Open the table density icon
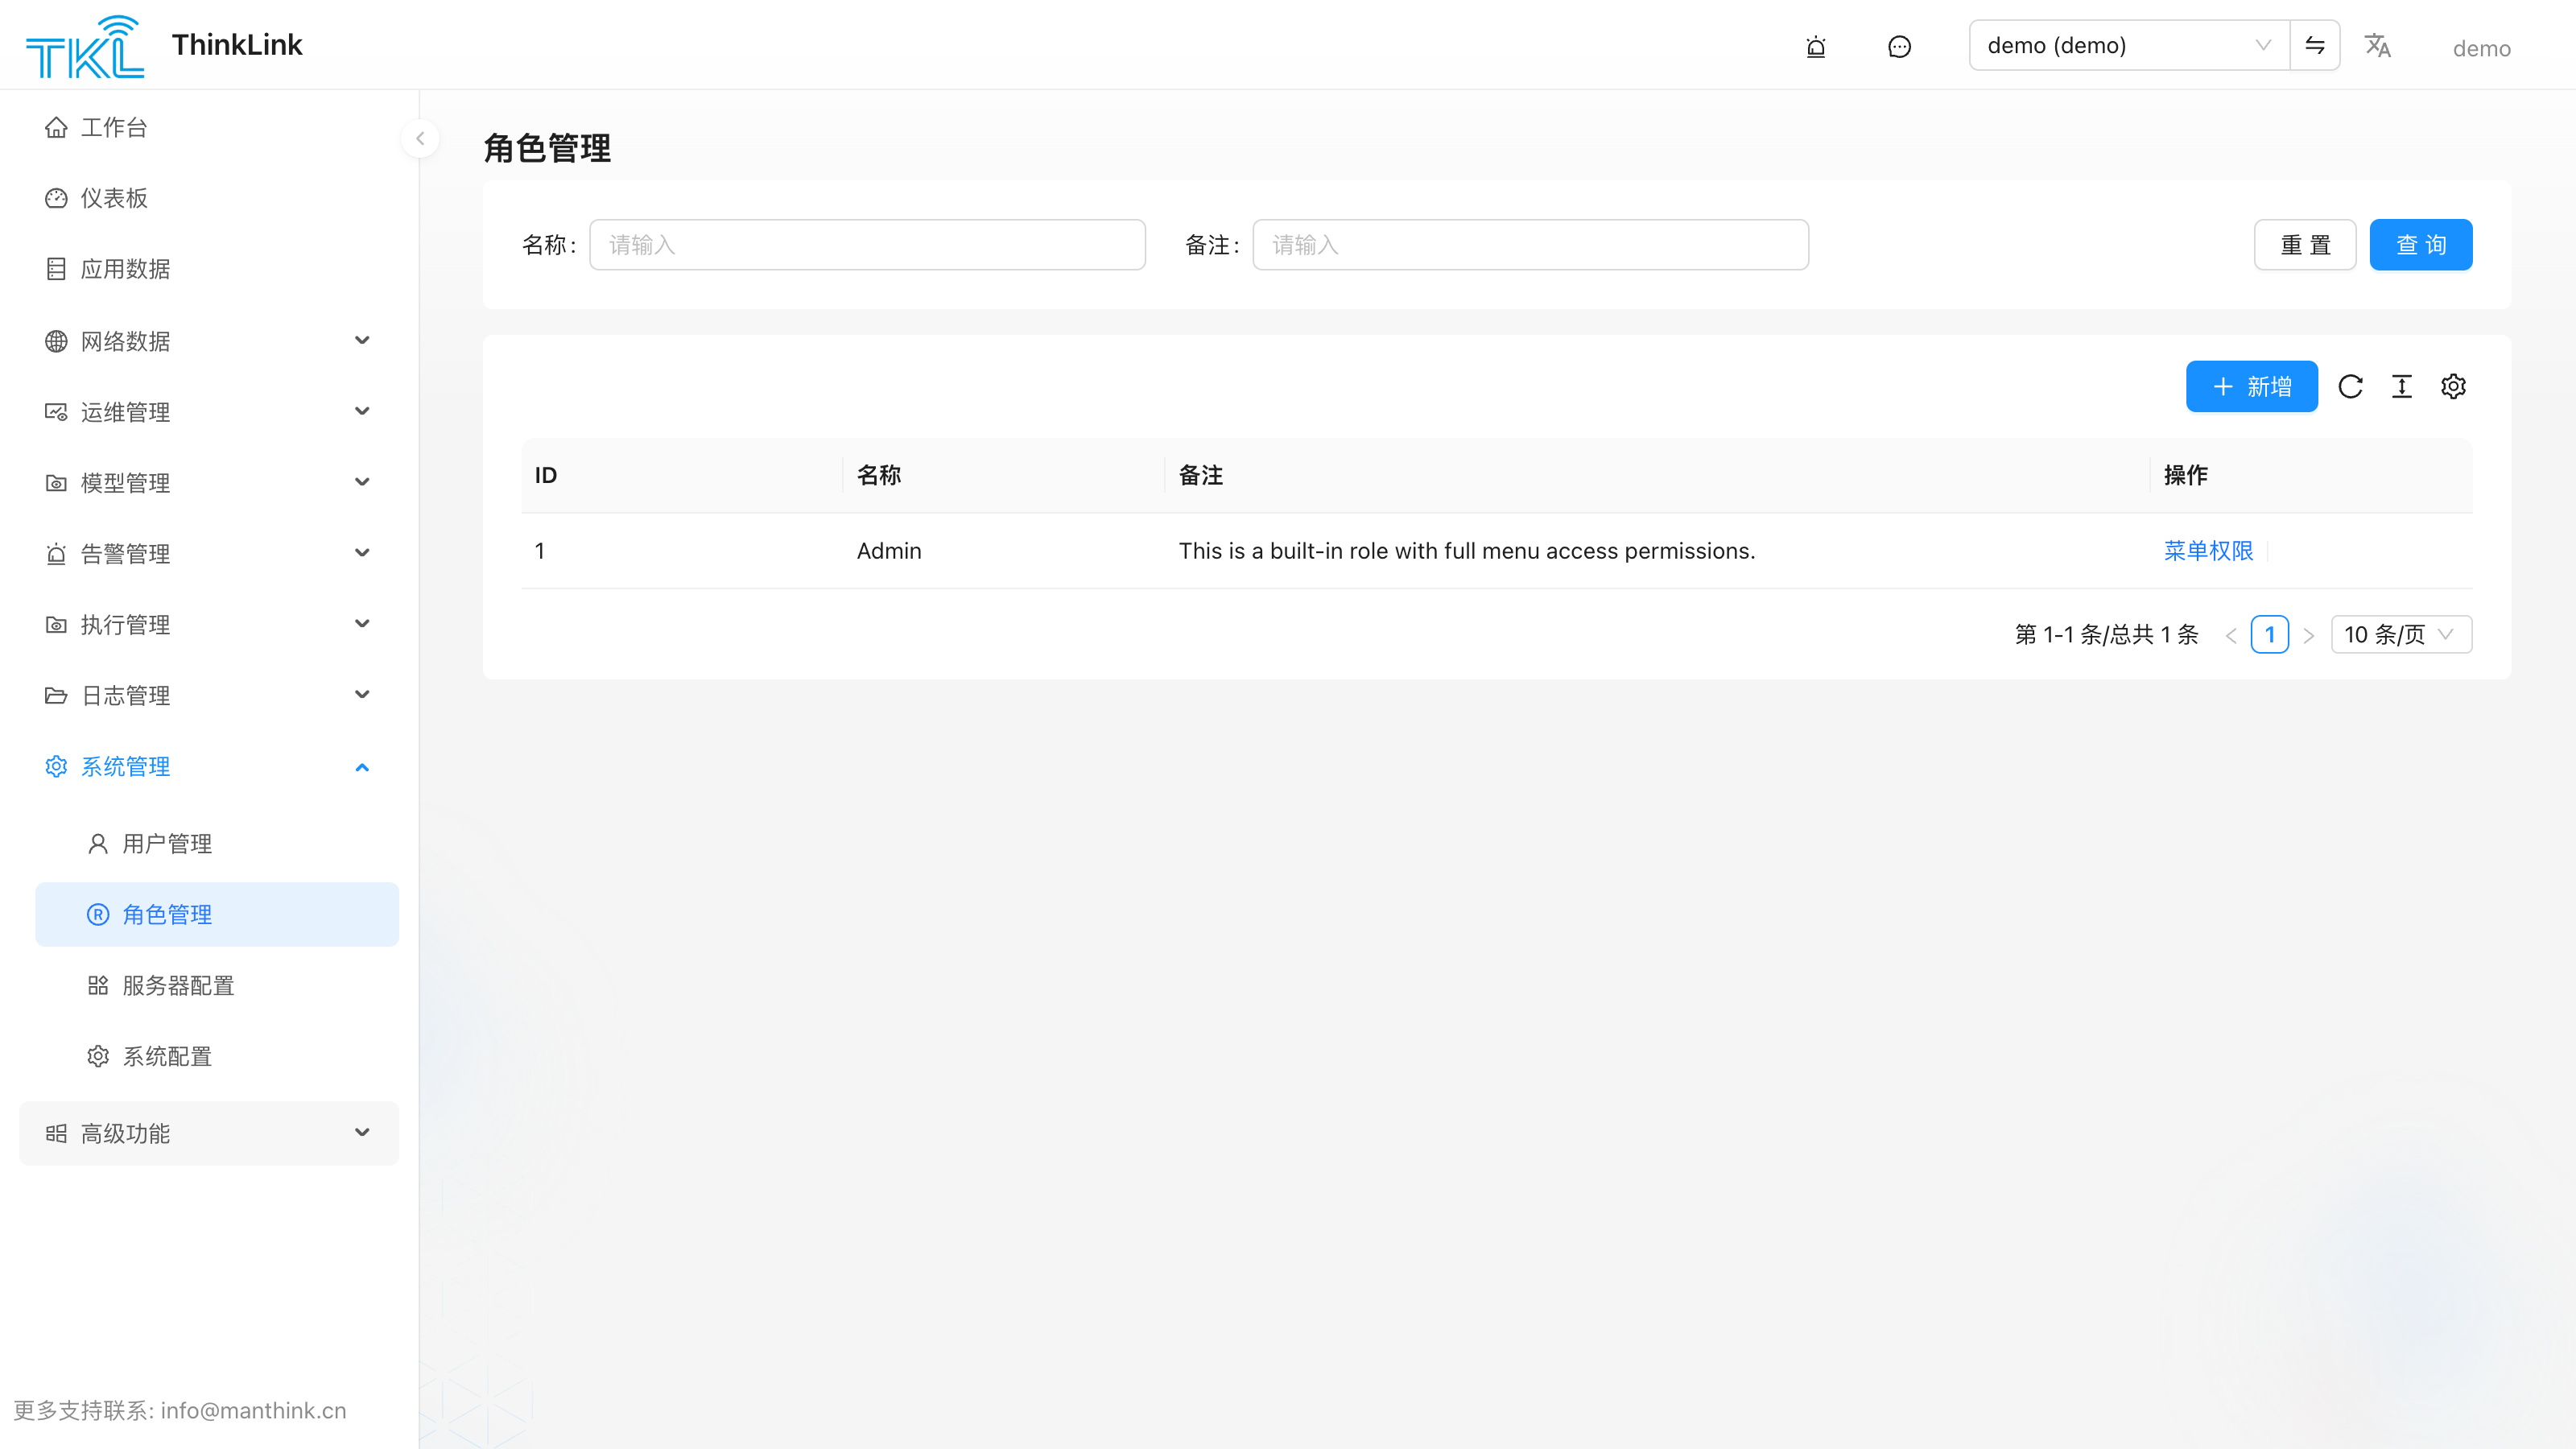This screenshot has height=1449, width=2576. [2402, 386]
